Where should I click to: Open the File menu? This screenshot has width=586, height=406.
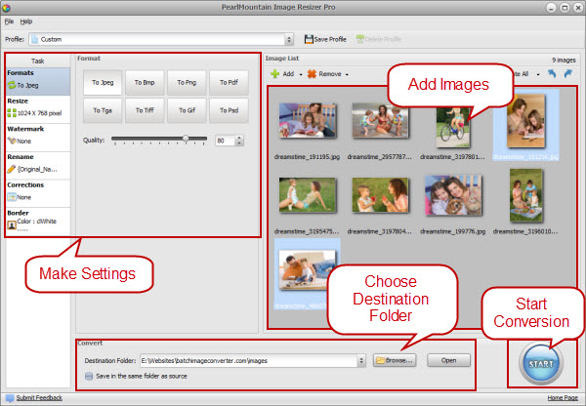(9, 21)
